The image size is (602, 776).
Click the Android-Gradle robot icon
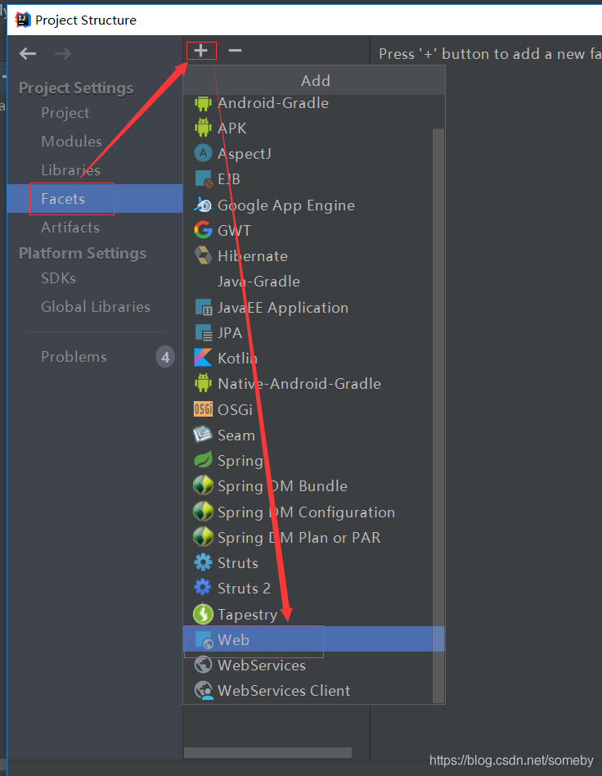tap(203, 103)
